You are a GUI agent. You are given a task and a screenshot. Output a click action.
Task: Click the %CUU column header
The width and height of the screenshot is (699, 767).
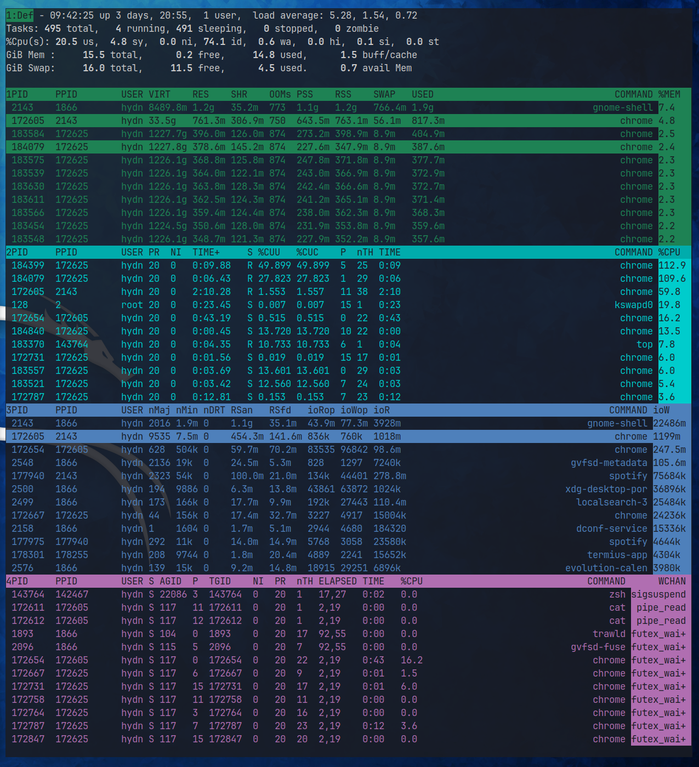pos(269,252)
